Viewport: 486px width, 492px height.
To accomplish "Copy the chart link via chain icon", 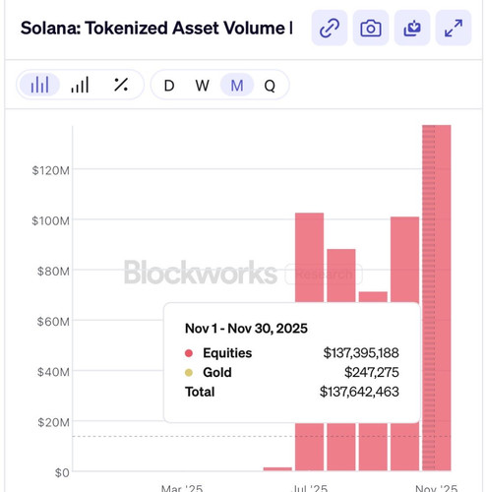I will (330, 28).
